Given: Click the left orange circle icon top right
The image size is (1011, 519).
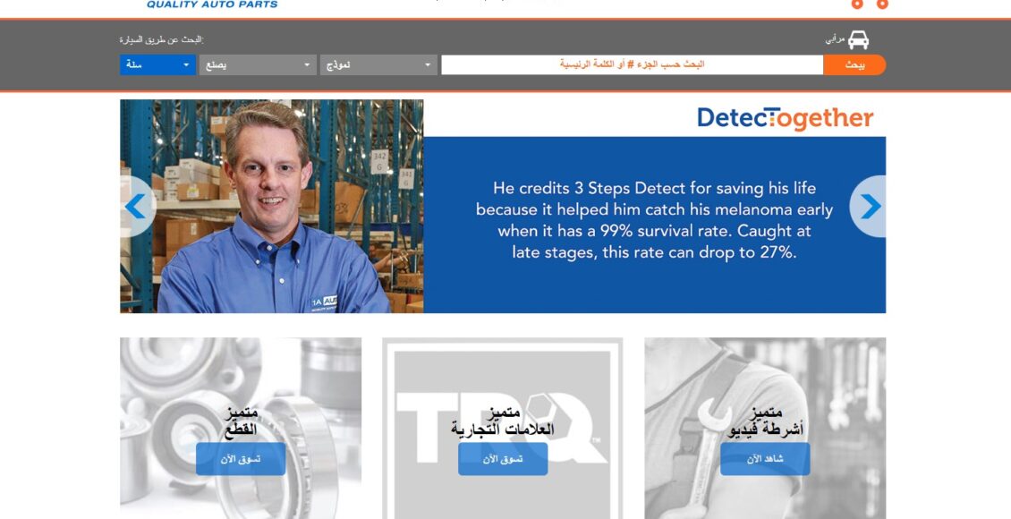Looking at the screenshot, I should (x=856, y=4).
